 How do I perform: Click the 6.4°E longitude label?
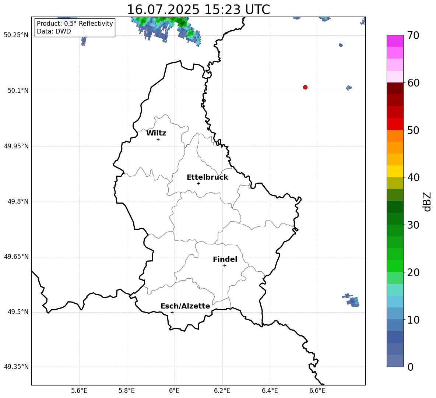point(270,391)
